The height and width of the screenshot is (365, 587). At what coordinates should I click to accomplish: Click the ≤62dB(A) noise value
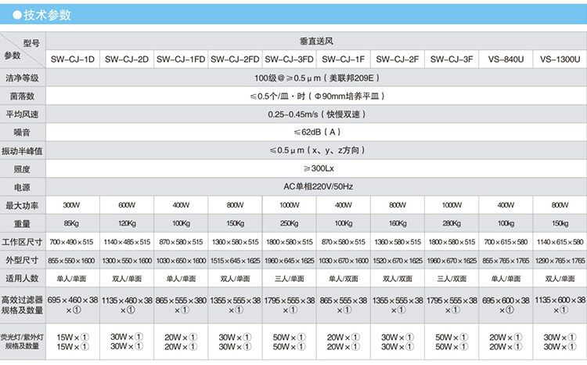click(x=317, y=132)
